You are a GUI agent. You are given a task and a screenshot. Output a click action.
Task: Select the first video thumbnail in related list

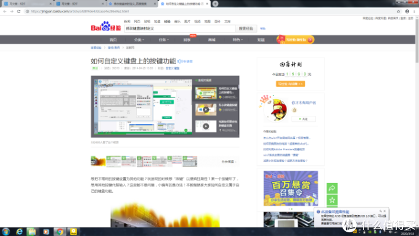click(206, 93)
